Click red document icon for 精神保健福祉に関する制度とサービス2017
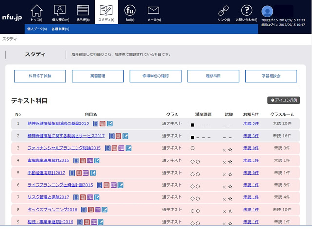Viewport: 312px width, 229px height. [118, 136]
